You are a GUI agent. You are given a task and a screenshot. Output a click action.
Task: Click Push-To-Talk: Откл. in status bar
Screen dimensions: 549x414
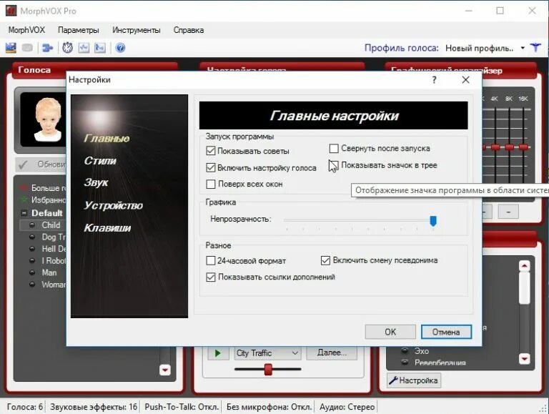[x=182, y=407]
